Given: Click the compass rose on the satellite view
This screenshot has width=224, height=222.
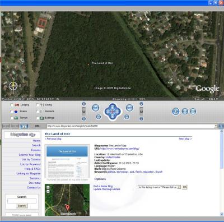Looking at the screenshot, I should click(13, 86).
